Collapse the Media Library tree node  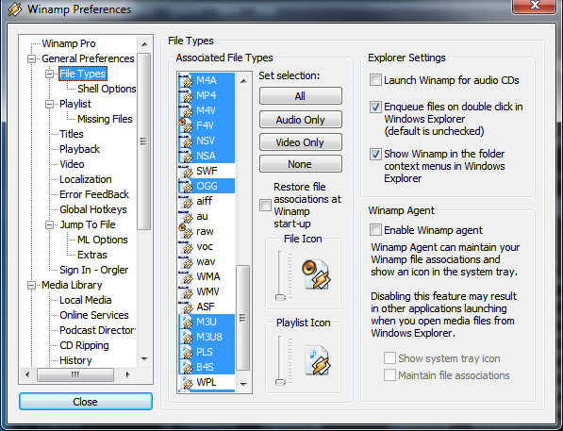point(32,285)
